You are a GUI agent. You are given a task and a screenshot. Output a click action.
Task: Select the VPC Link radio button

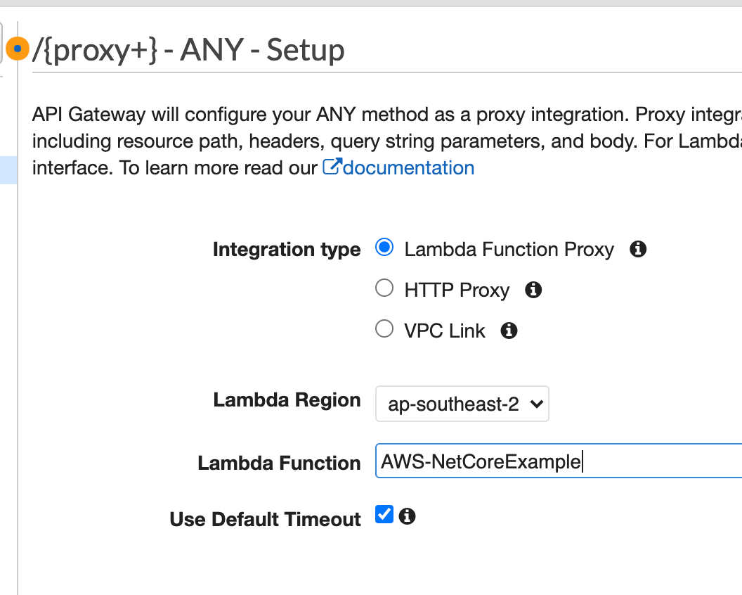pyautogui.click(x=384, y=328)
